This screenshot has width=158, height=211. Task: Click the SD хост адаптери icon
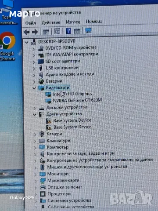click(41, 61)
